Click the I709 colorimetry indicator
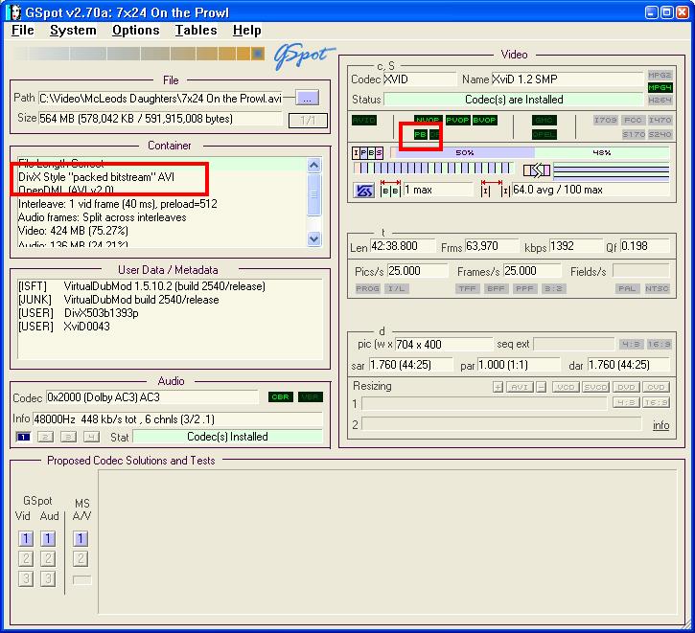The height and width of the screenshot is (633, 695). click(x=606, y=120)
